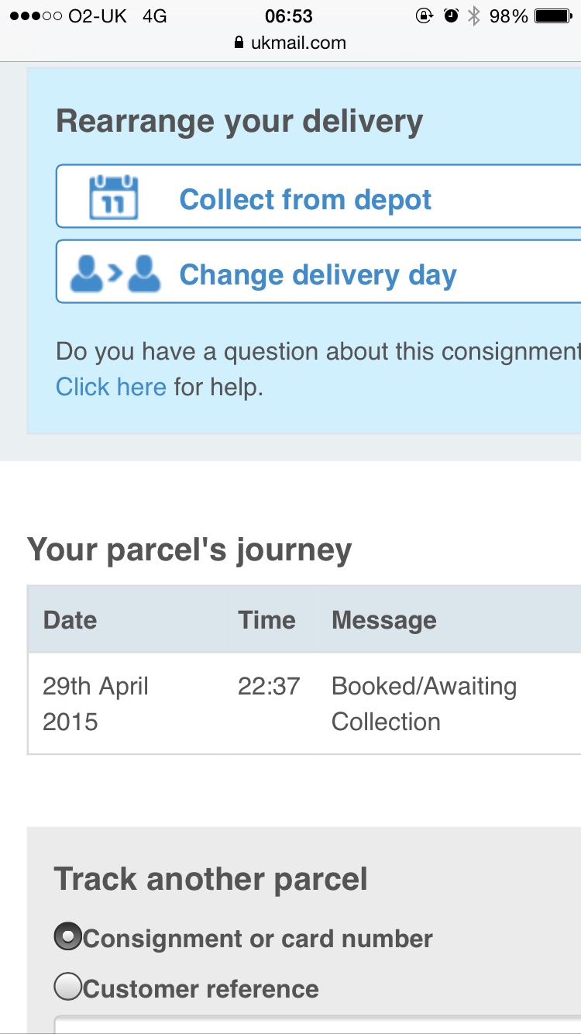
Task: Open the Collect from depot option
Action: click(x=318, y=196)
